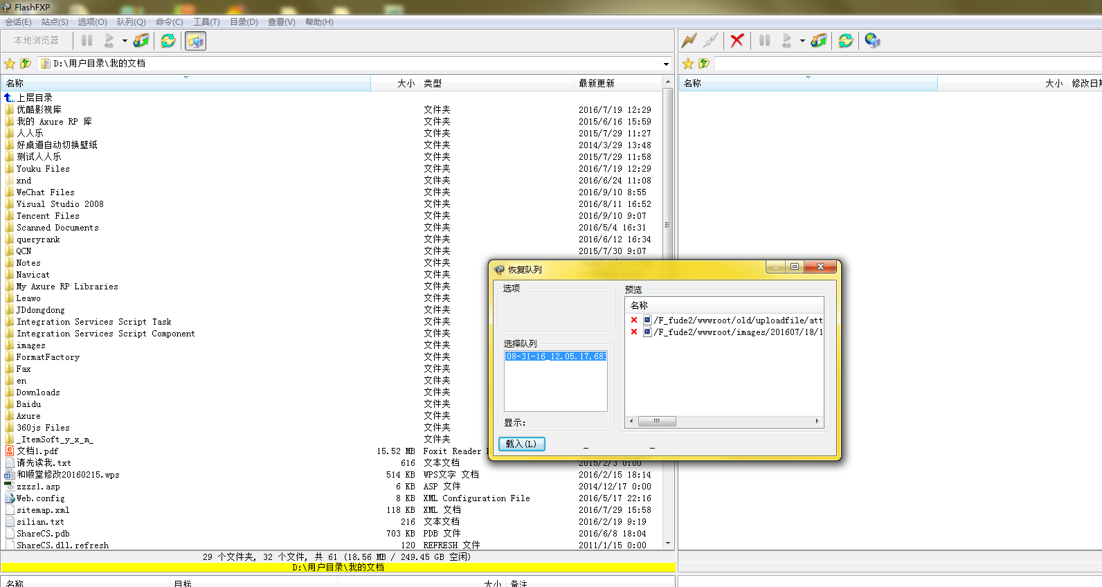Screen dimensions: 1102x587
Task: Click the 载入(L) load button
Action: click(x=521, y=444)
